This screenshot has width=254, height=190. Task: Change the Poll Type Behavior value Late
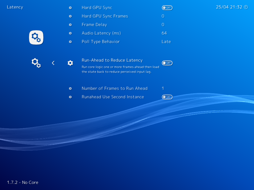click(166, 42)
